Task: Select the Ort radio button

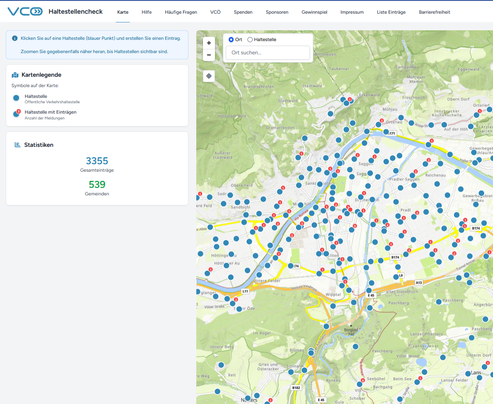Action: pos(231,39)
